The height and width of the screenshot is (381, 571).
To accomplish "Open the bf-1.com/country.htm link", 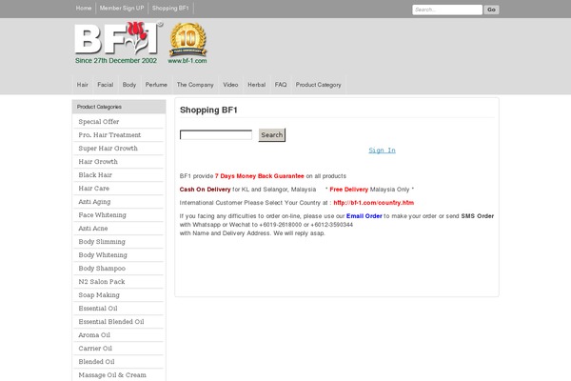I will 374,203.
